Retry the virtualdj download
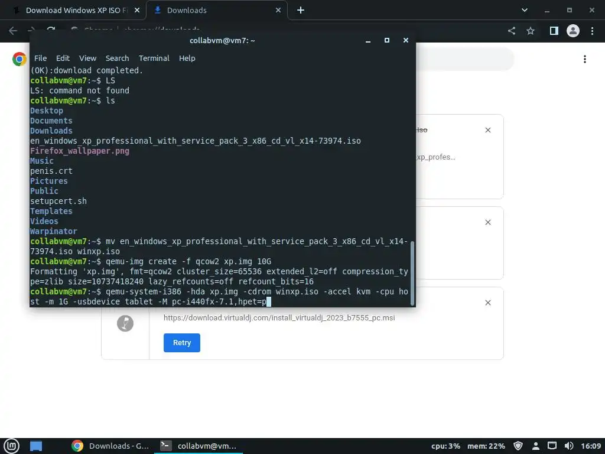Screen dimensions: 605x454 click(x=182, y=343)
